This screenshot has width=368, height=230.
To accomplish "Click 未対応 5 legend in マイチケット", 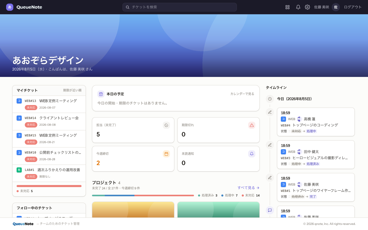I will click(25, 191).
